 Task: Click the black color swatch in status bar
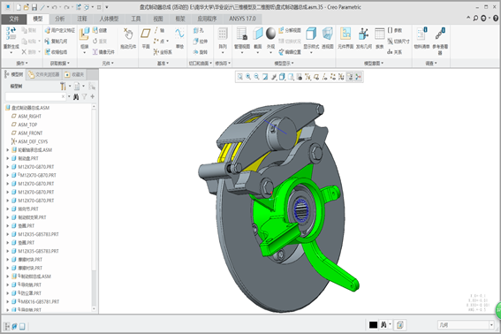[x=373, y=325]
